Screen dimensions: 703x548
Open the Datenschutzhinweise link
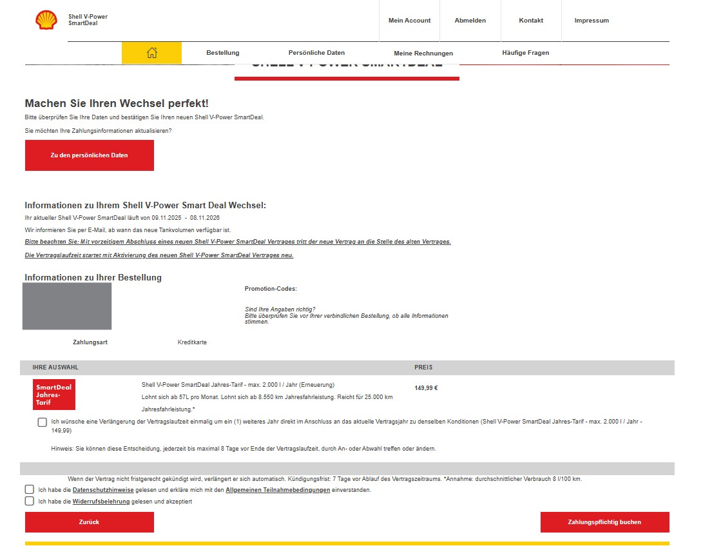[x=103, y=490]
